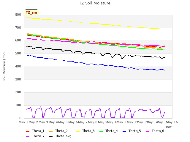Click the chart title TZ Soil Moisture
The height and width of the screenshot is (142, 190).
click(x=95, y=3)
